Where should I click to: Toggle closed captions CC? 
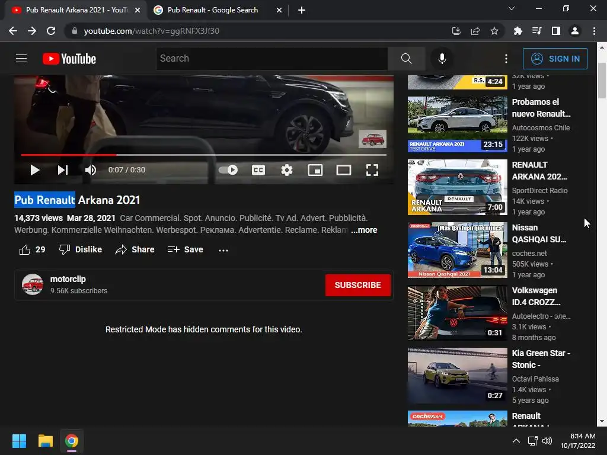[x=258, y=170]
